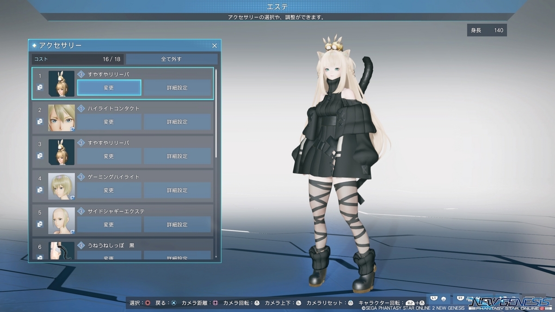Click 変更 for ゲーミングハイライト
The height and width of the screenshot is (312, 555).
(x=109, y=190)
